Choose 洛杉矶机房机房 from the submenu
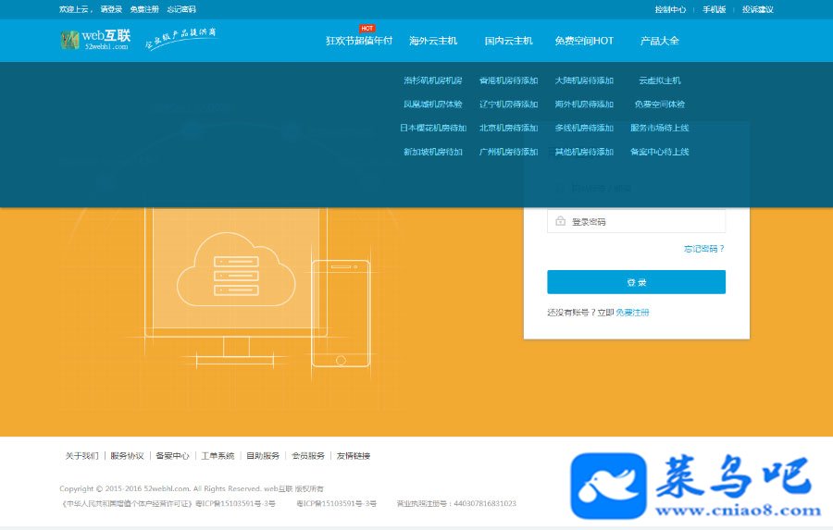The image size is (833, 530). pos(433,80)
